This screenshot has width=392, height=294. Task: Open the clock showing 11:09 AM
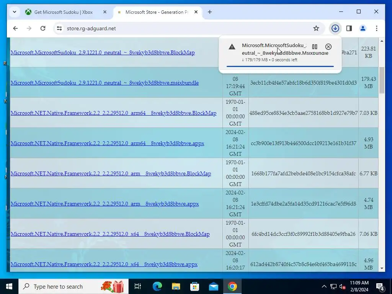359,286
